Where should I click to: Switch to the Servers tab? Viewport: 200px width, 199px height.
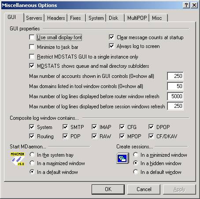(34, 18)
